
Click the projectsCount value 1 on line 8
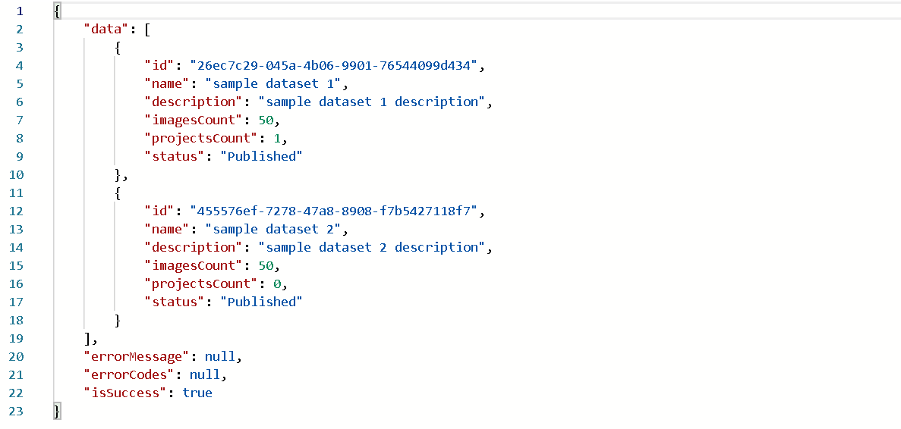276,138
